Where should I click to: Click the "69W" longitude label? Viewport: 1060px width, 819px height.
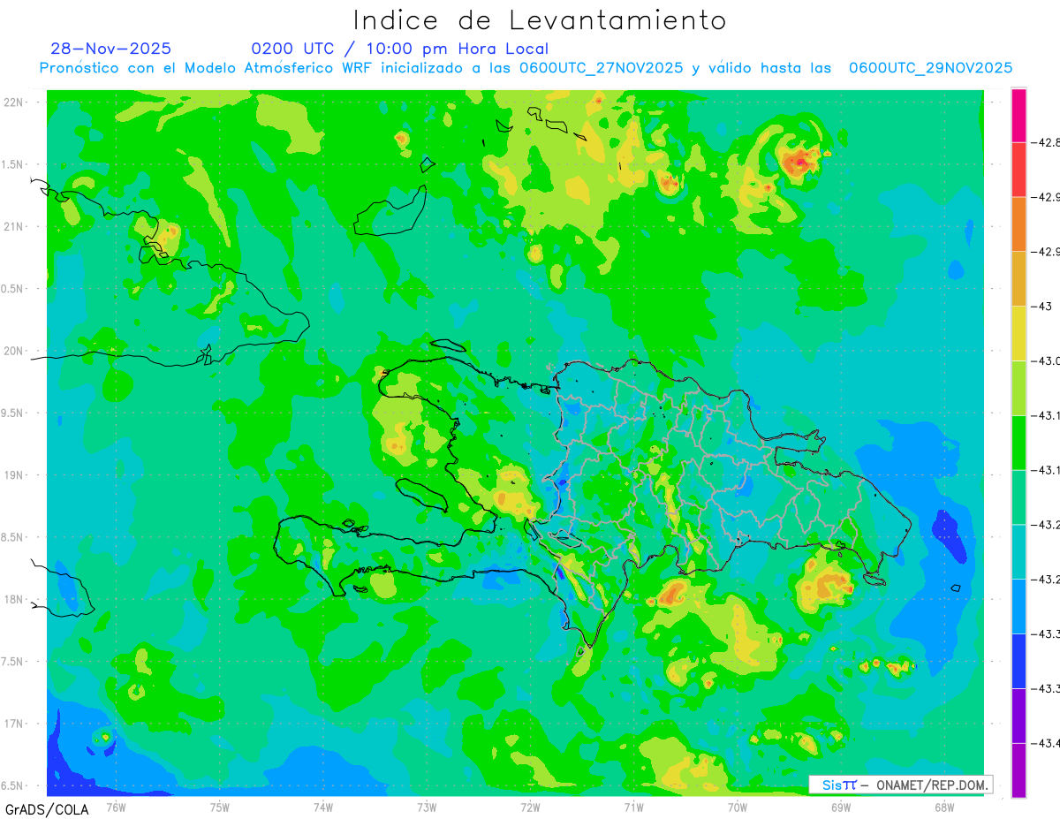[841, 807]
